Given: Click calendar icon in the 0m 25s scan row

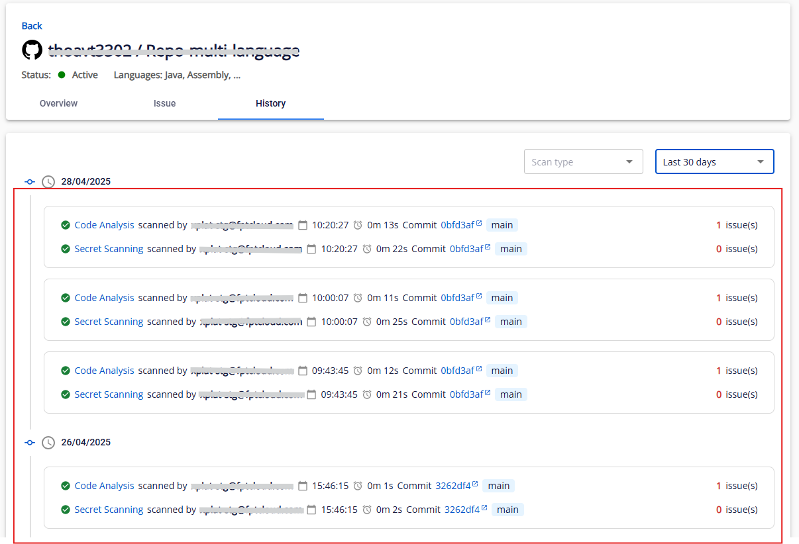Looking at the screenshot, I should point(312,322).
